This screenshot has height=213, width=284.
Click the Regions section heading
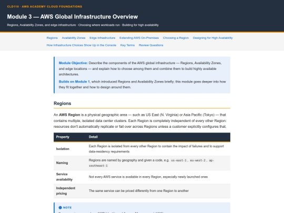tap(62, 104)
